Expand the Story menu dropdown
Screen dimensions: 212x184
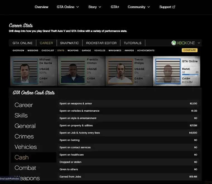(x=100, y=7)
